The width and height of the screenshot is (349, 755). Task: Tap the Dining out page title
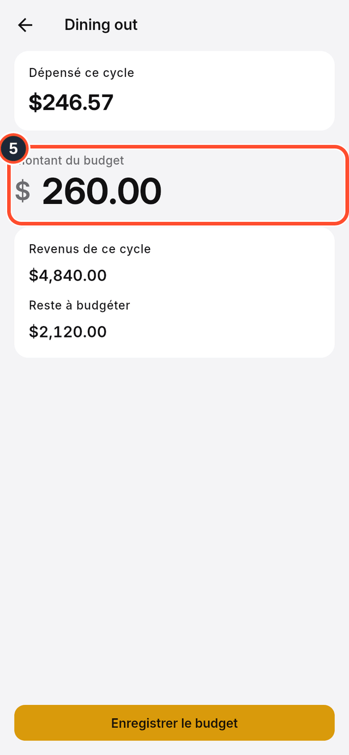click(x=101, y=25)
